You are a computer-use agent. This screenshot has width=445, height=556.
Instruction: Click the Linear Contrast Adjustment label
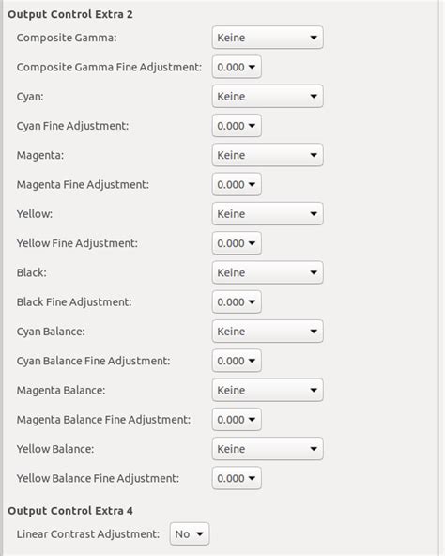tap(88, 534)
